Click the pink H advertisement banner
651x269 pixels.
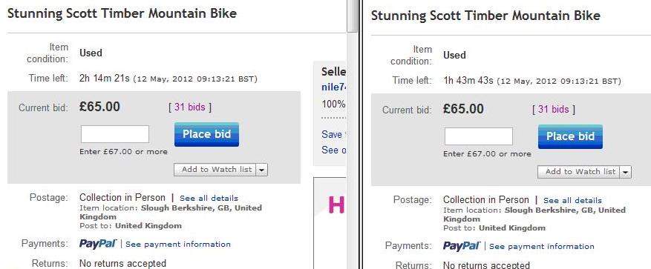[330, 223]
